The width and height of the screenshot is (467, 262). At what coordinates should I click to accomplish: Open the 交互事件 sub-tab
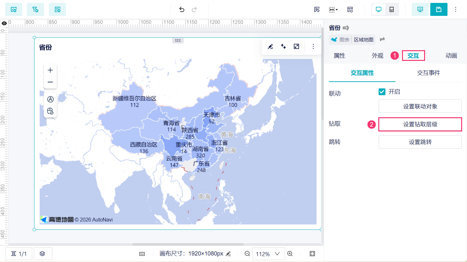429,73
